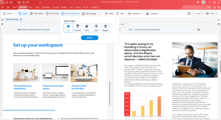Screen dimensions: 221x120
Task: Choose the Last page export option
Action: (96, 28)
